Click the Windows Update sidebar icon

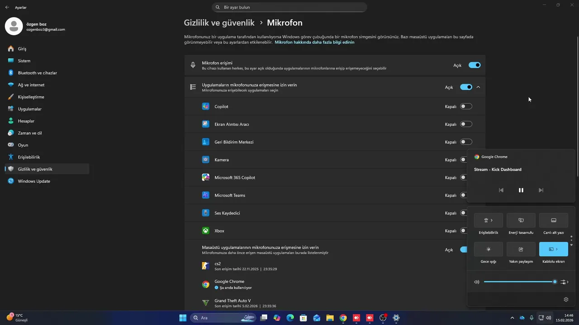(x=11, y=181)
